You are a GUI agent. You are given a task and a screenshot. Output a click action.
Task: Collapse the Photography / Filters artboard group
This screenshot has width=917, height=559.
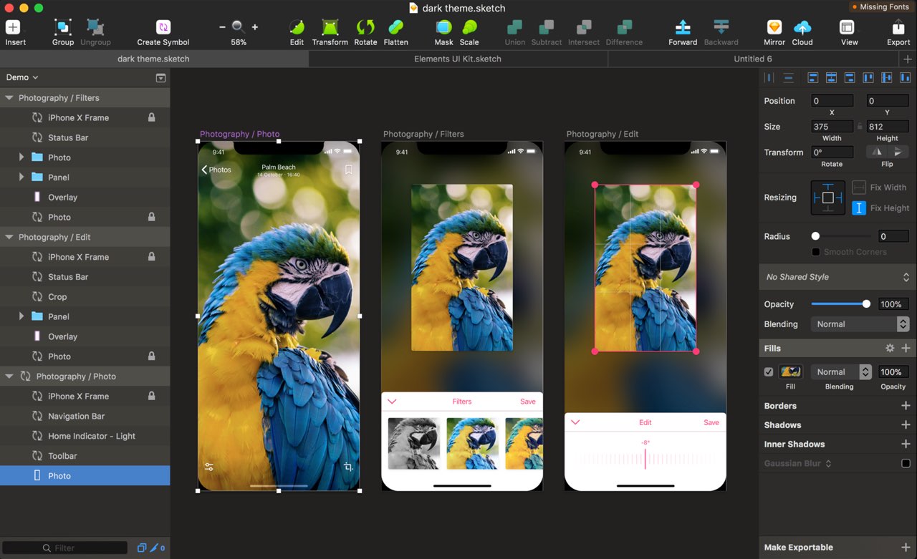9,98
